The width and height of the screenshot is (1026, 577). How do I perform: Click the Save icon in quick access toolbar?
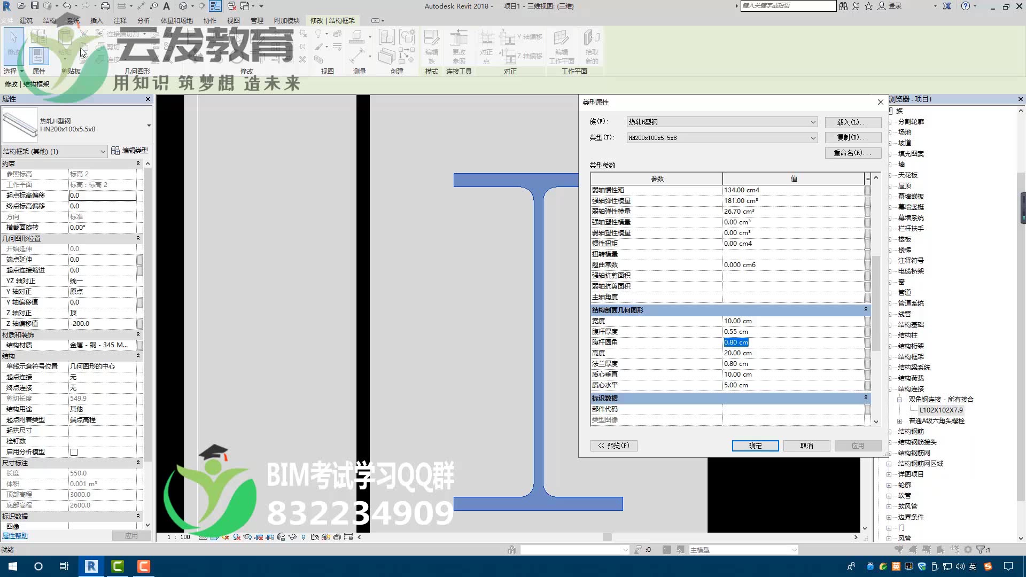(x=35, y=6)
